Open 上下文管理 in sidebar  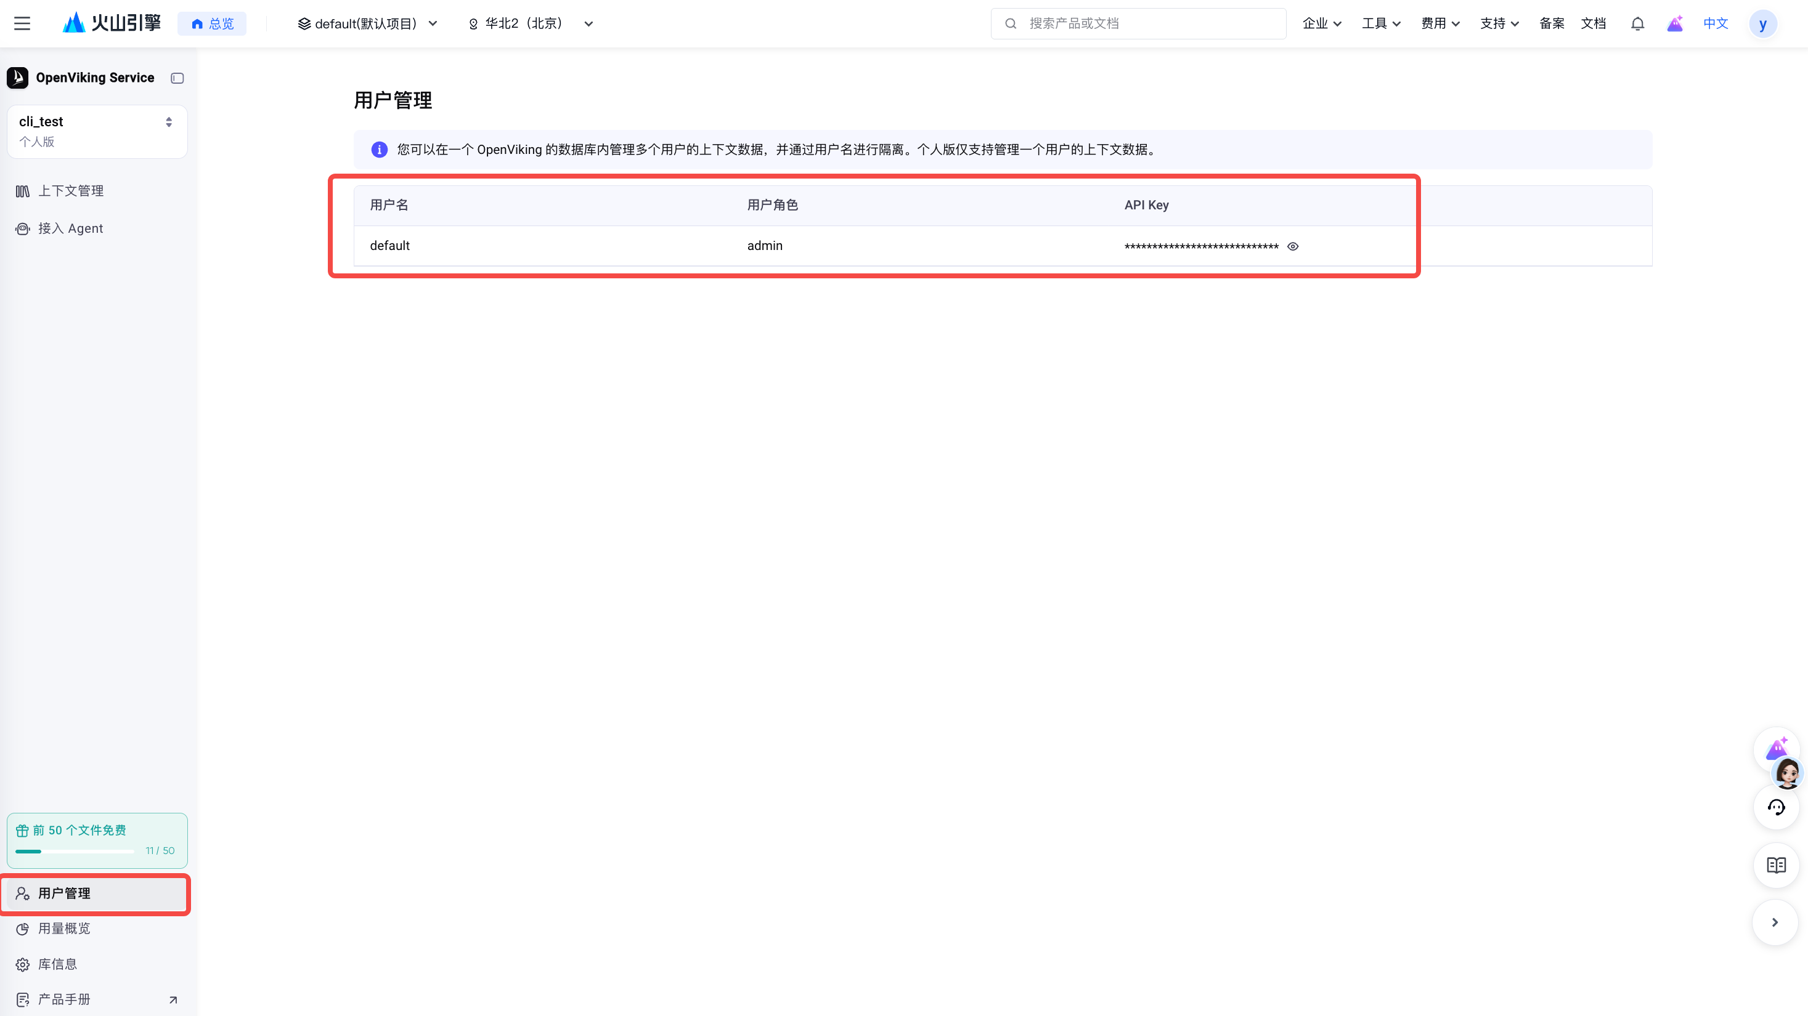tap(97, 191)
